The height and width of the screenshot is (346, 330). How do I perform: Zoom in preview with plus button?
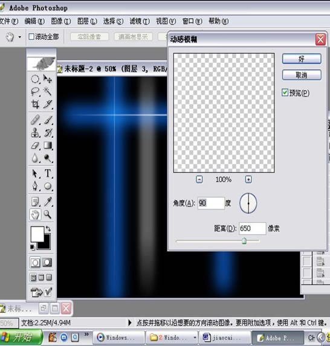[248, 179]
